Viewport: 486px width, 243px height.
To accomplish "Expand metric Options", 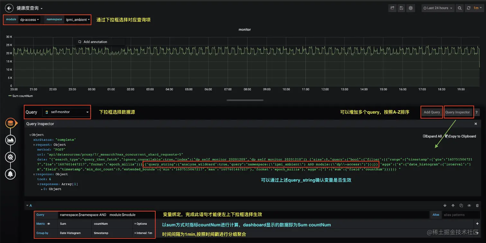I will pos(140,224).
